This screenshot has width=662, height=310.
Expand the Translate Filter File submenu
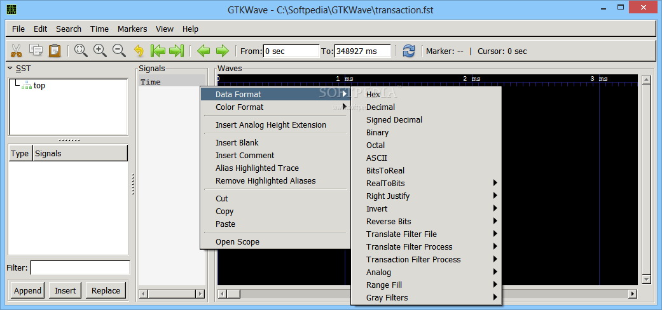pos(426,234)
